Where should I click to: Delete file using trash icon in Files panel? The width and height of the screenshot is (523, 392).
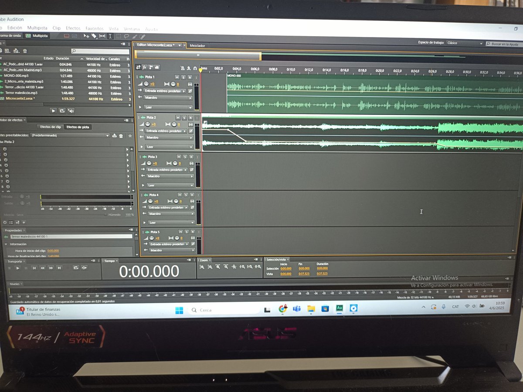(x=25, y=51)
